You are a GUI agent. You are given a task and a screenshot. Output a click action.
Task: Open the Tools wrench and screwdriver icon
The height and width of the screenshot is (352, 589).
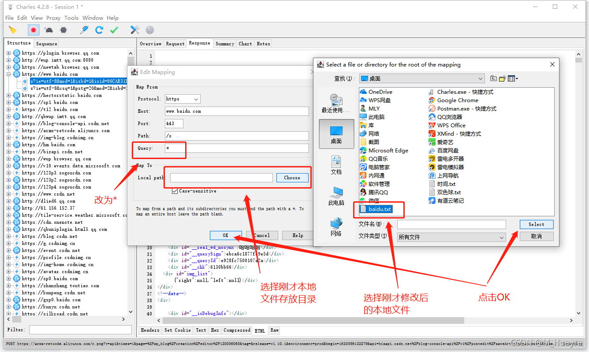click(135, 30)
